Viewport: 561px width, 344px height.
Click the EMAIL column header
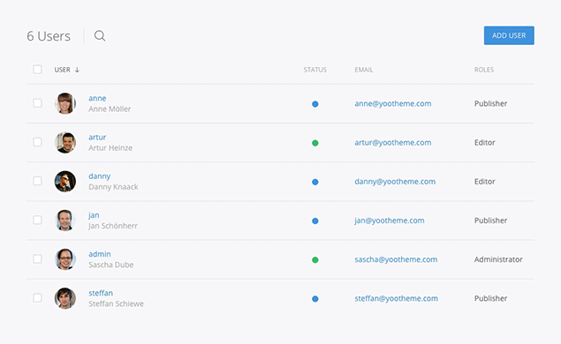364,70
